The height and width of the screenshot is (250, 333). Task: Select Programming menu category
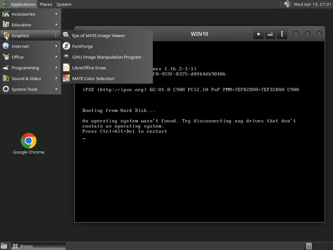click(x=31, y=68)
